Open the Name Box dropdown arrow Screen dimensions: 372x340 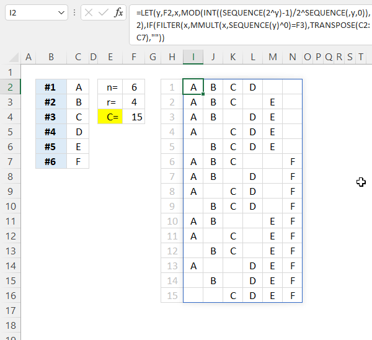61,12
